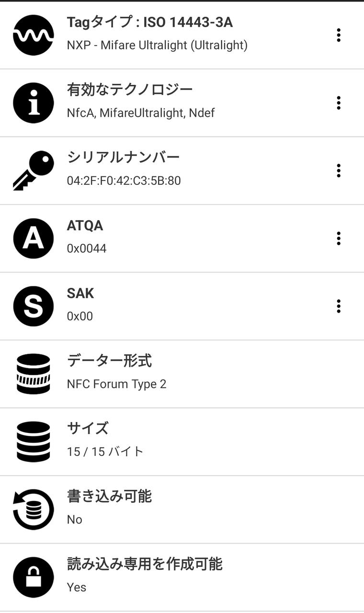Open the three-dot menu for 有効なテクノロジー
The image size is (364, 613).
pyautogui.click(x=339, y=103)
